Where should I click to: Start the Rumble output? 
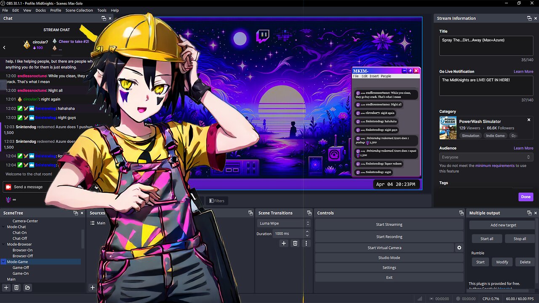coord(480,262)
